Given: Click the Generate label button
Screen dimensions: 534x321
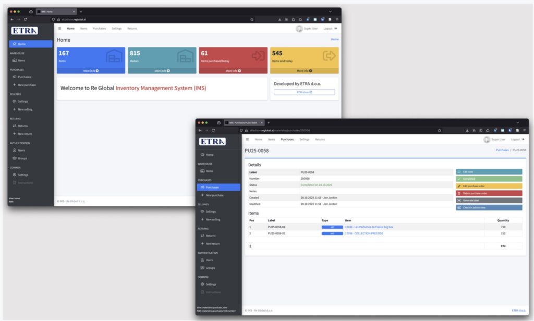Looking at the screenshot, I should (488, 200).
